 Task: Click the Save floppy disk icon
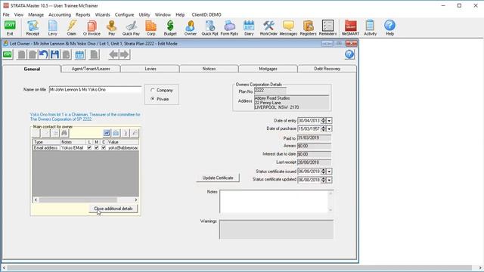coord(55,54)
